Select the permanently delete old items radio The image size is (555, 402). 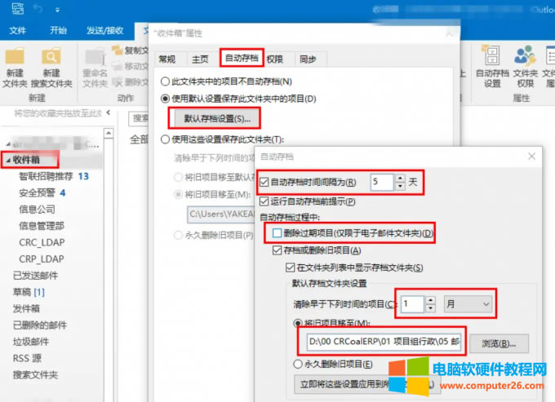click(299, 364)
